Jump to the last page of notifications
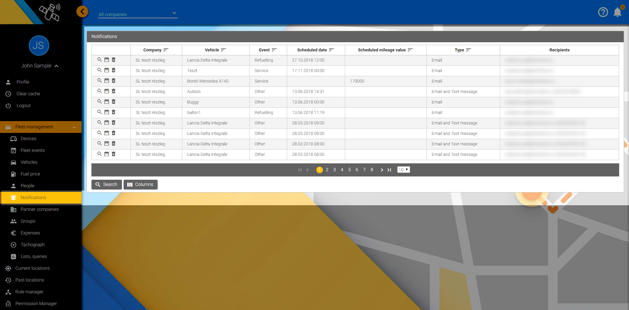Image resolution: width=629 pixels, height=310 pixels. click(389, 170)
